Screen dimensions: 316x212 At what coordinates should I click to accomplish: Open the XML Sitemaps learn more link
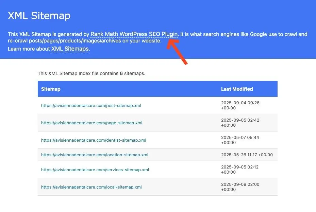(70, 49)
